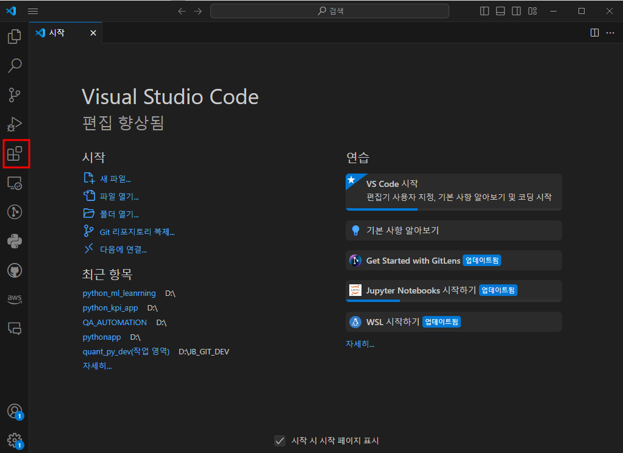Click the open file icon beside 파일 열기
Viewport: 623px width, 453px height.
tap(89, 195)
